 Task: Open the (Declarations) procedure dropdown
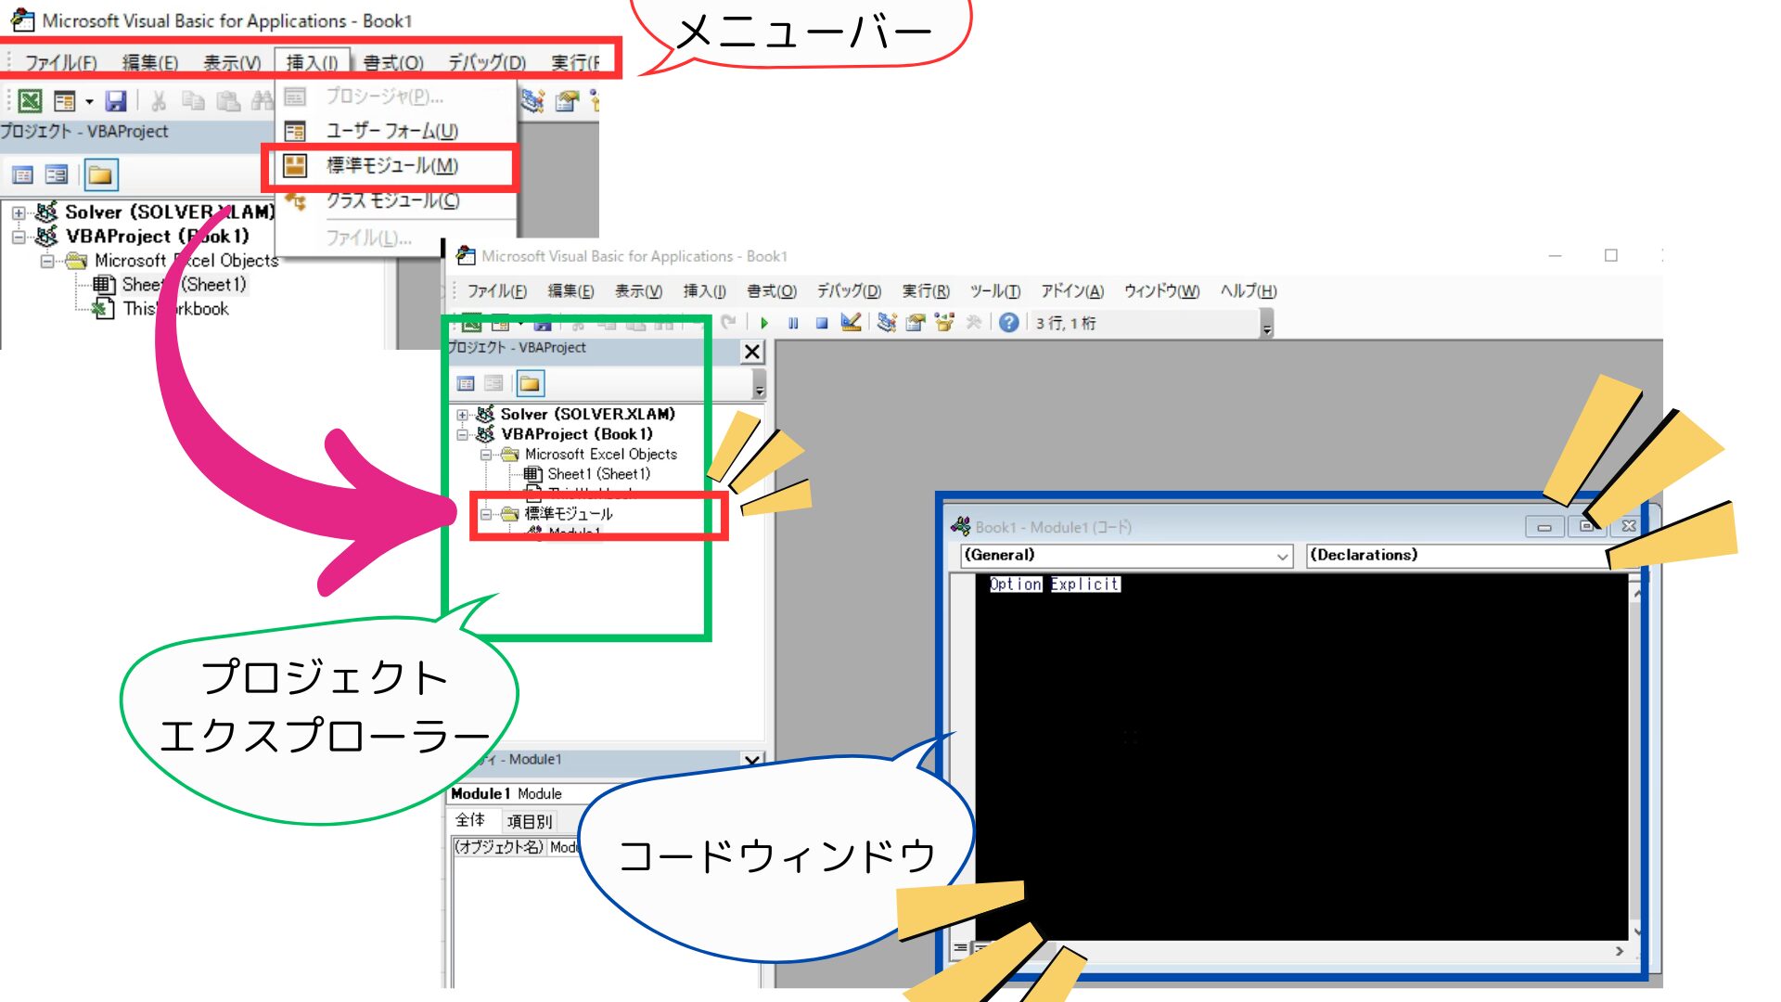pyautogui.click(x=1457, y=555)
